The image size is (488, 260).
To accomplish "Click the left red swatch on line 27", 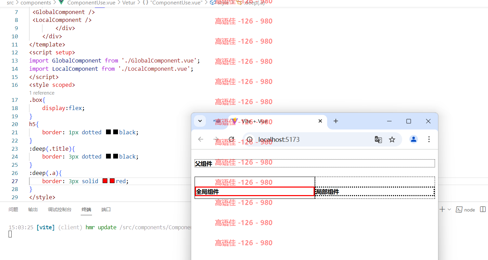I will 105,181.
